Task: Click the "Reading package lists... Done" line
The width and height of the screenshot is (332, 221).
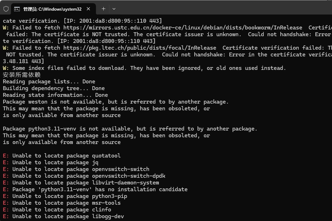Action: coord(49,82)
